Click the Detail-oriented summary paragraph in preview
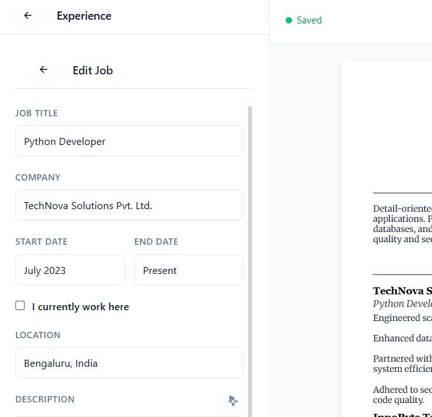The image size is (432, 417). coord(402,224)
